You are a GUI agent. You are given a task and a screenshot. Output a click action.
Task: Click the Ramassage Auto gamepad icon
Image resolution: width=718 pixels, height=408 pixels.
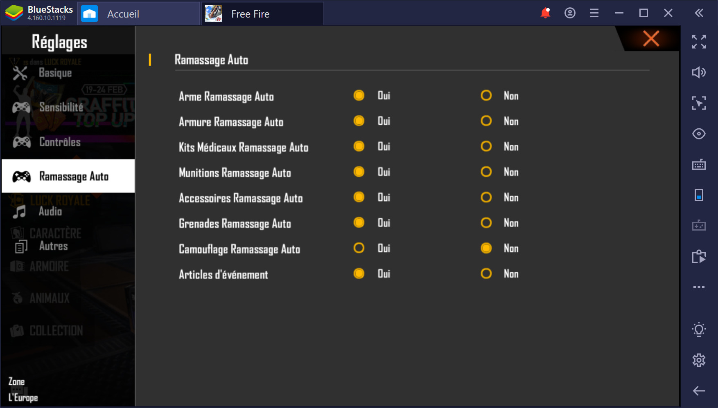pos(21,177)
